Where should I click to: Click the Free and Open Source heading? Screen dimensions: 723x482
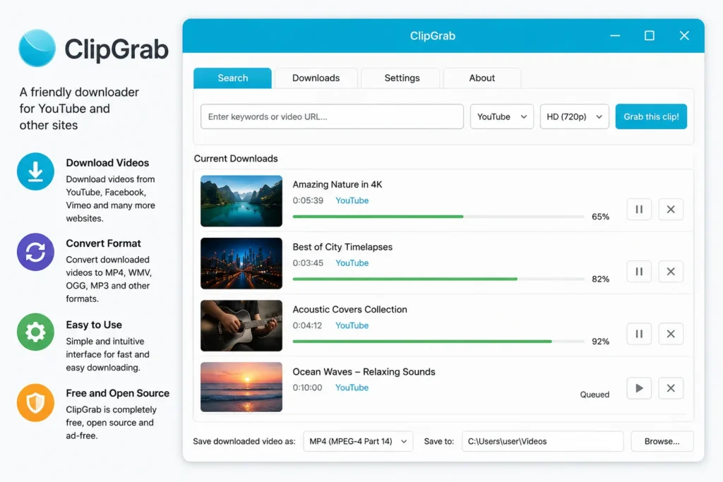pos(118,393)
